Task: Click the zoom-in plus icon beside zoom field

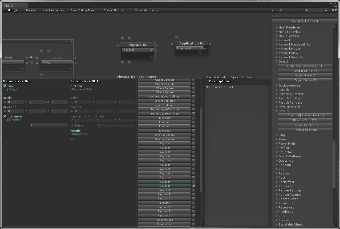Action: click(x=326, y=10)
